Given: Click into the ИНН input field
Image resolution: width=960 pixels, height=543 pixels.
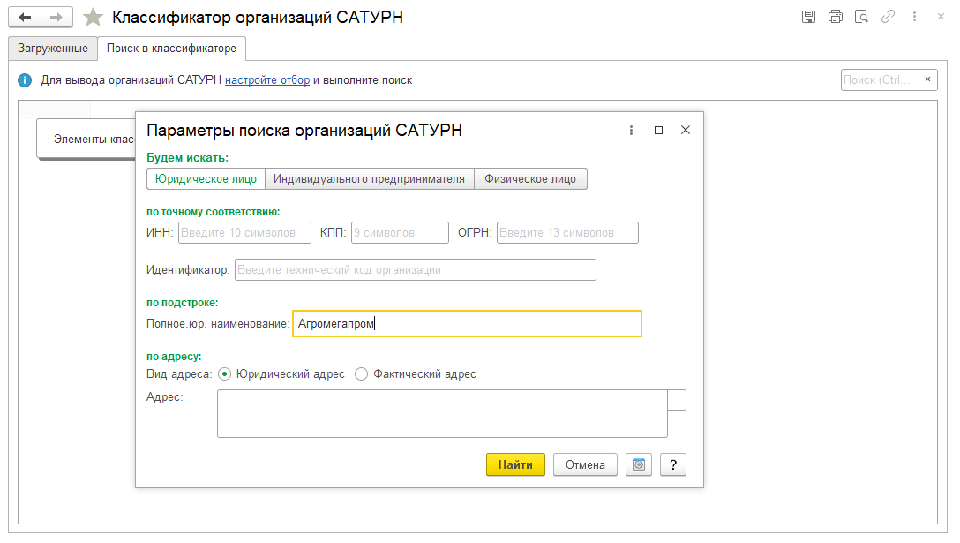Looking at the screenshot, I should tap(244, 233).
